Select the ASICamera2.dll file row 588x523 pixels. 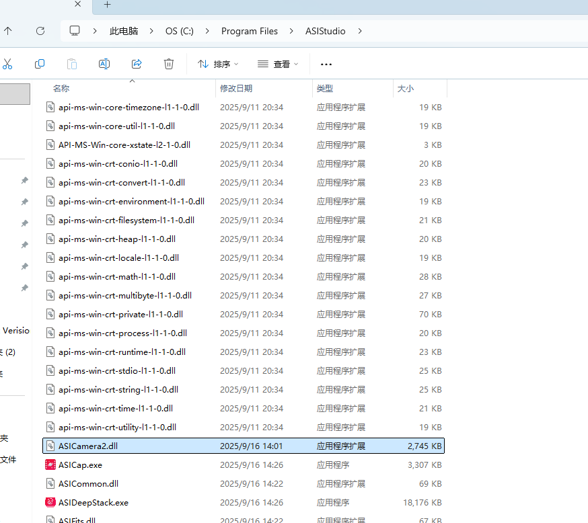87,446
